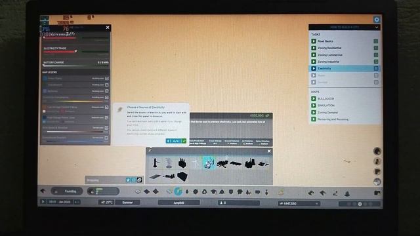
Task: Click the Summer season label
Action: (x=127, y=203)
